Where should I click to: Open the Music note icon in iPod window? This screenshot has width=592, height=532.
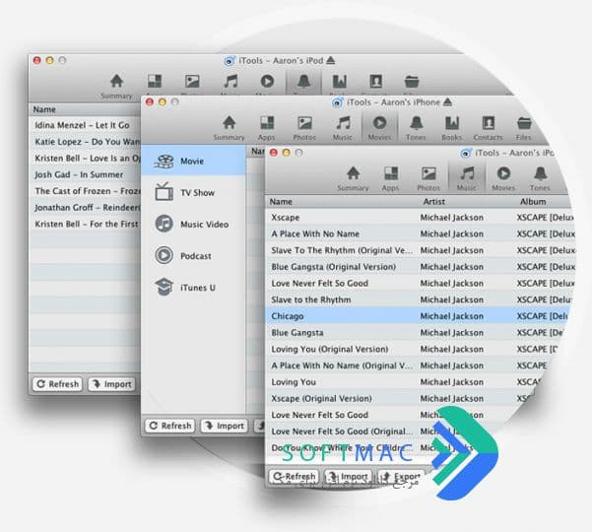(230, 82)
